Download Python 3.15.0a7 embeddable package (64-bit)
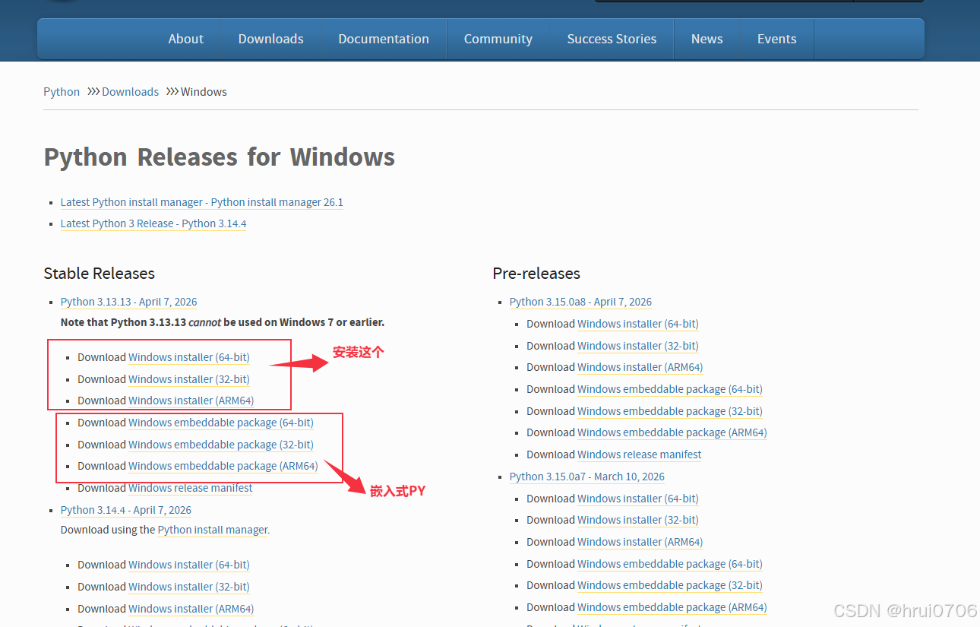 pos(670,564)
